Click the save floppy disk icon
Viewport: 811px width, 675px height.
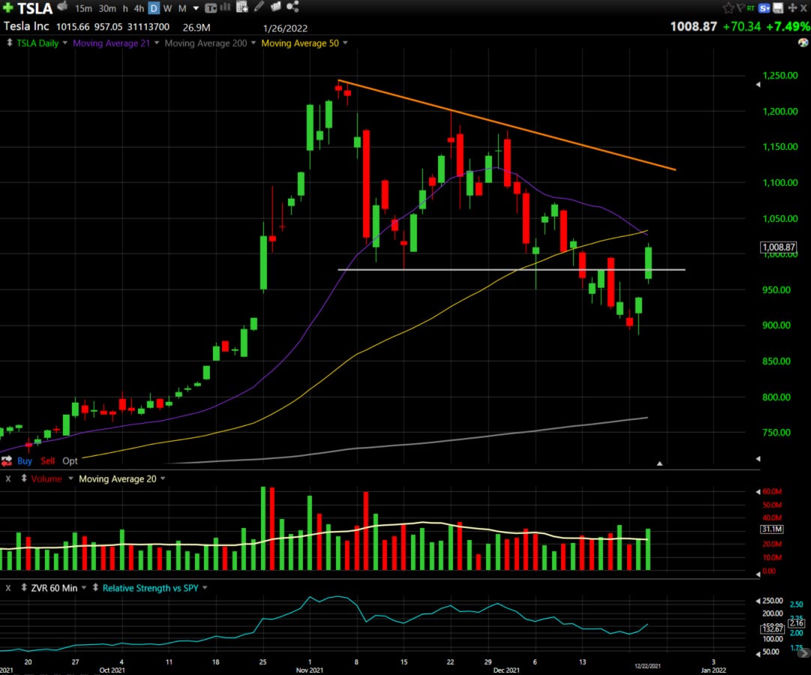778,7
